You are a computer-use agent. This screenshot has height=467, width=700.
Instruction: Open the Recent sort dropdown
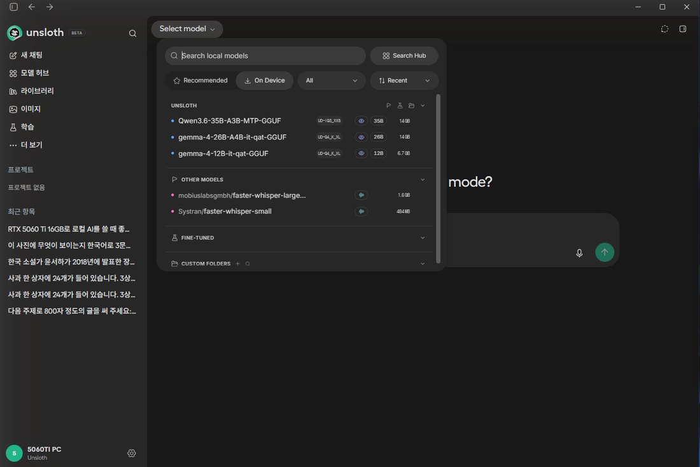coord(404,80)
